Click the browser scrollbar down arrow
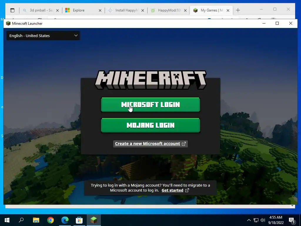Image resolution: width=301 pixels, height=226 pixels. (292, 206)
